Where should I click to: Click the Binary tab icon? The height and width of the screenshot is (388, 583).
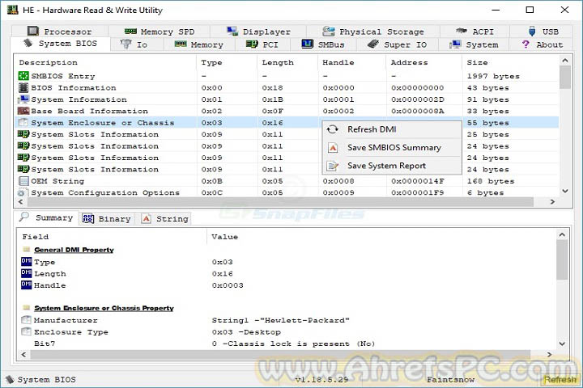tap(87, 218)
